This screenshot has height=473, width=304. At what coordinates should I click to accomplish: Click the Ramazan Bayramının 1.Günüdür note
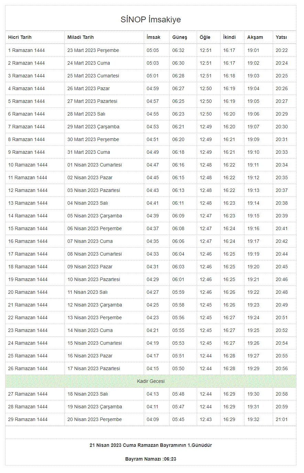tap(151, 445)
